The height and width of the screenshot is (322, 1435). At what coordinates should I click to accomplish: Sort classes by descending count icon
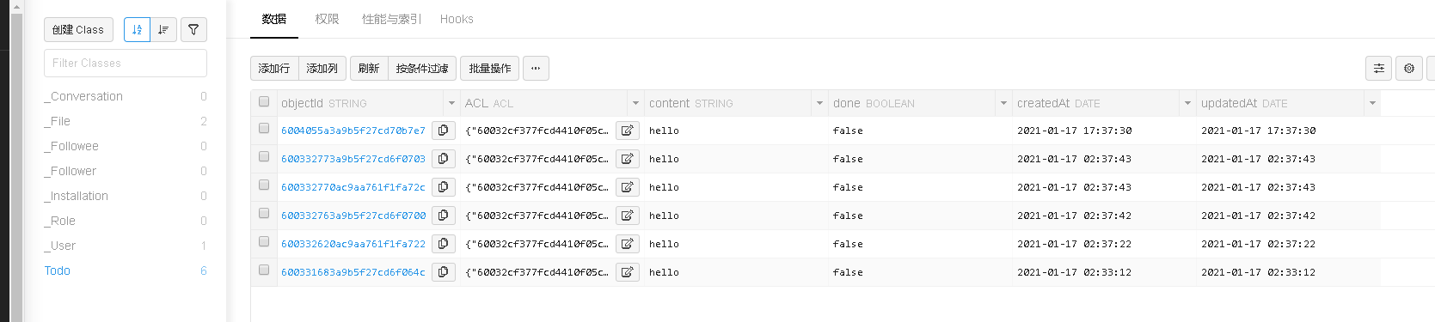[x=163, y=29]
